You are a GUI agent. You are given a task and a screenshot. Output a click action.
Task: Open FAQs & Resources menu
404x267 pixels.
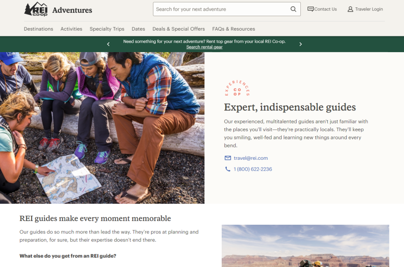234,29
